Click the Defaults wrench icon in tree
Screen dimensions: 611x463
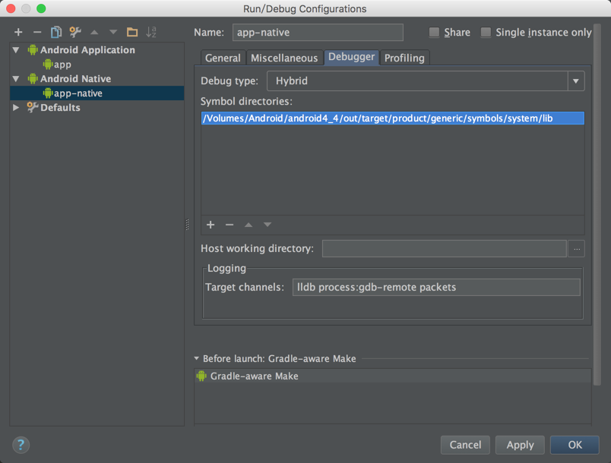click(x=33, y=107)
